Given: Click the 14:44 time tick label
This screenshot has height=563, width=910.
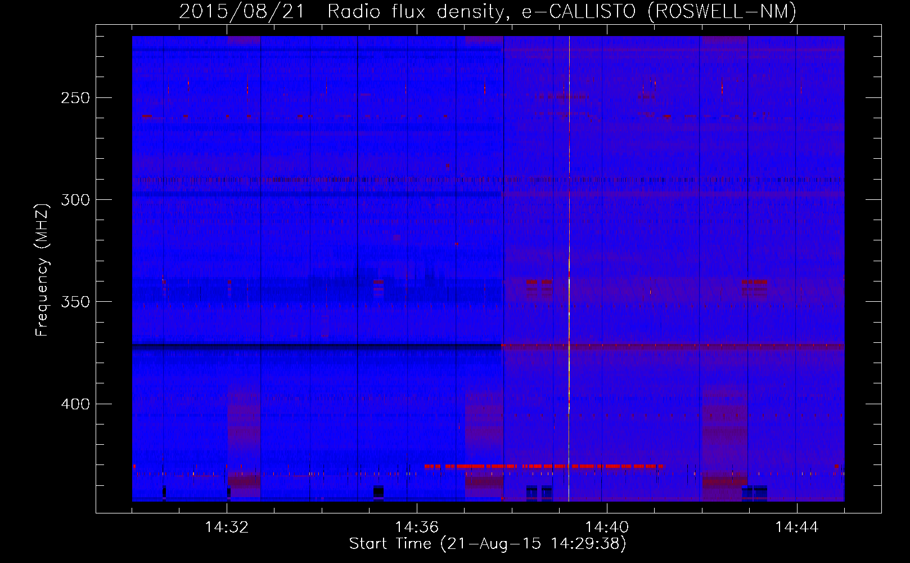Looking at the screenshot, I should pyautogui.click(x=797, y=527).
